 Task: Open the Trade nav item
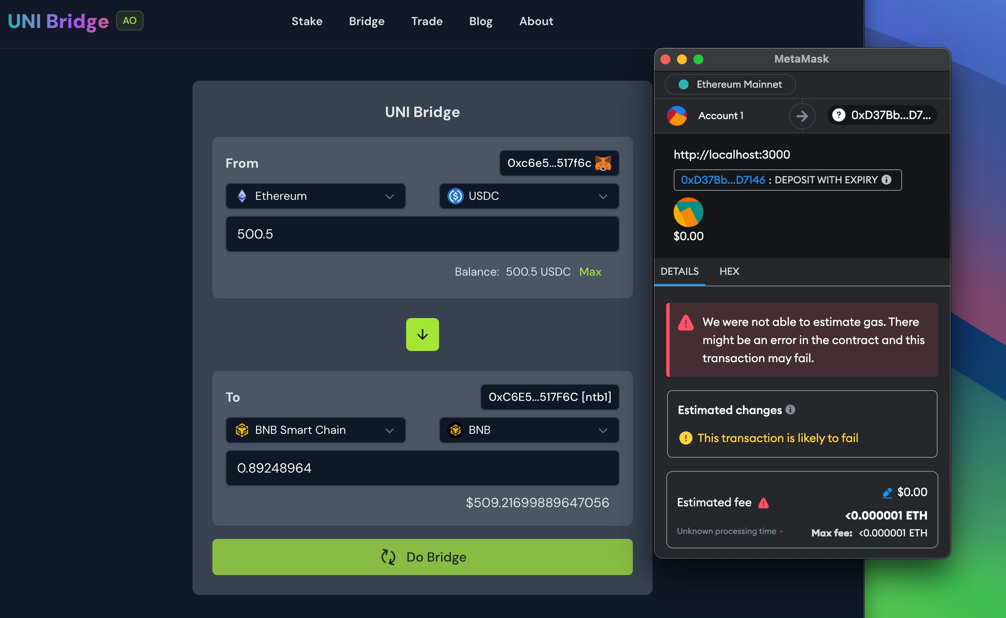(427, 21)
